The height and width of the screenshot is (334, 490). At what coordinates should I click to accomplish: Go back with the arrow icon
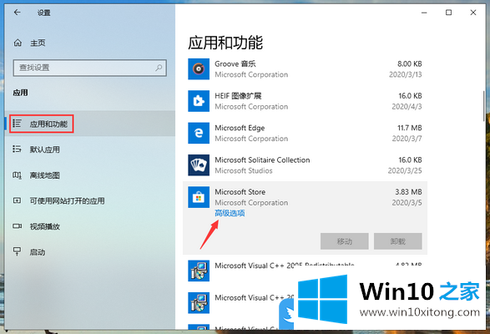coord(18,13)
